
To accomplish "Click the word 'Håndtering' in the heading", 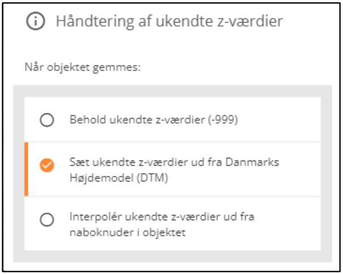I will [x=88, y=23].
